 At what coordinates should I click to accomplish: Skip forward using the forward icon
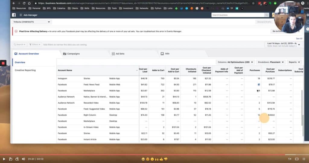point(17,159)
